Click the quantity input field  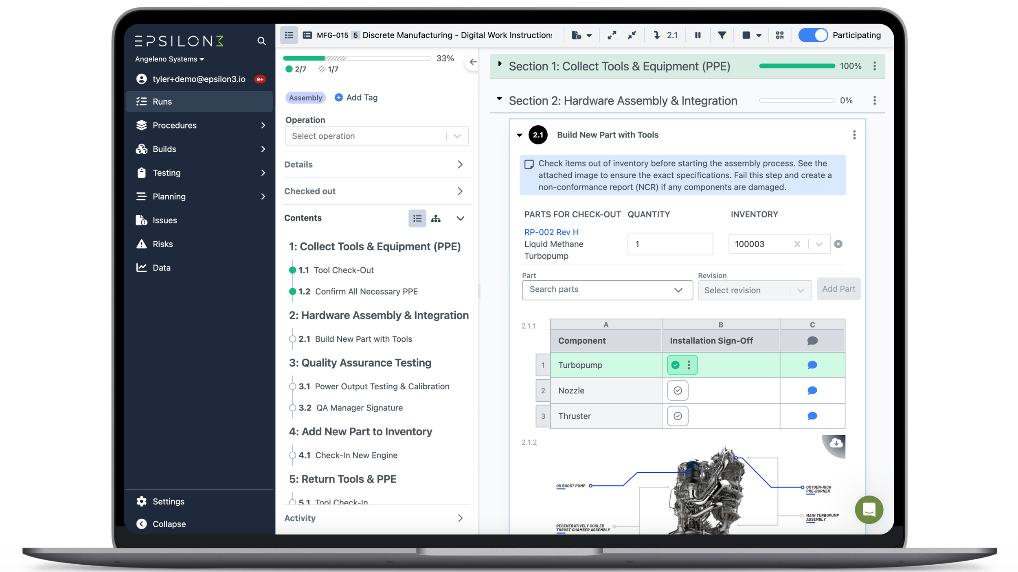(x=670, y=244)
